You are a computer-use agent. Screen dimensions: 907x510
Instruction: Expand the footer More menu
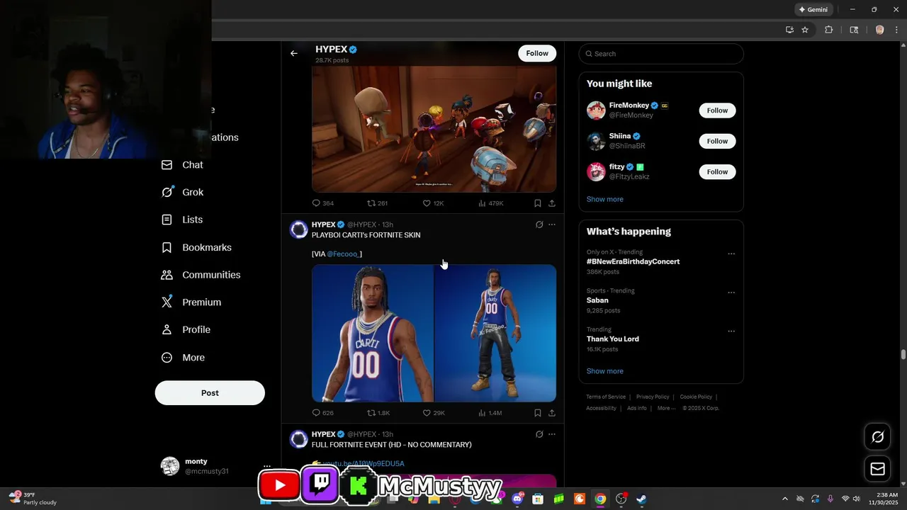tap(666, 408)
